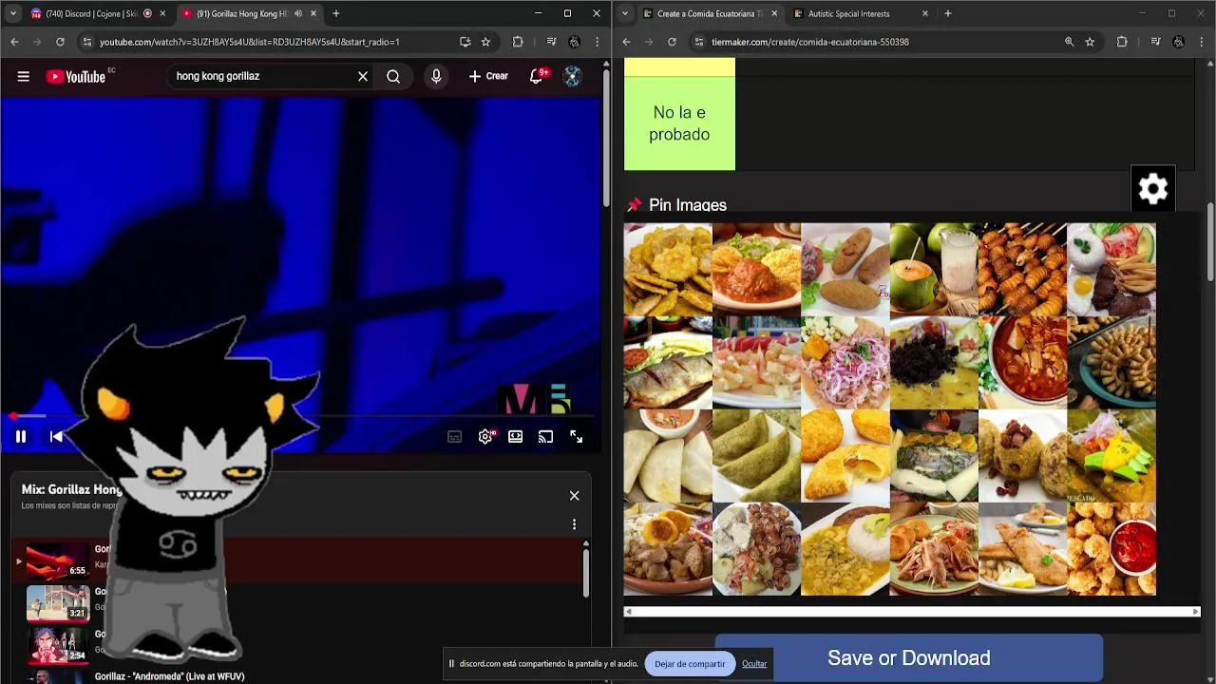
Task: Click the "No la e probado" tier label
Action: 679,123
